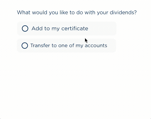Click the 'Transfer to one of my accounts' label
Screen dimensions: 151x119
tap(69, 46)
